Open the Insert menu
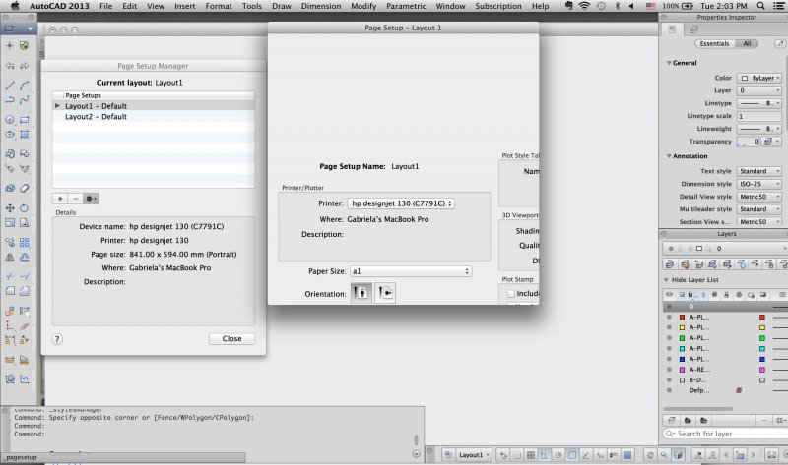The width and height of the screenshot is (788, 465). 185,6
